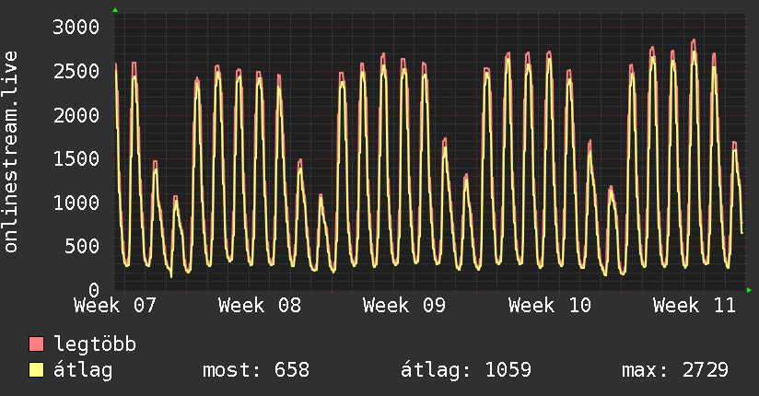
Task: Click the 1500 y-axis tick label
Action: [x=76, y=158]
